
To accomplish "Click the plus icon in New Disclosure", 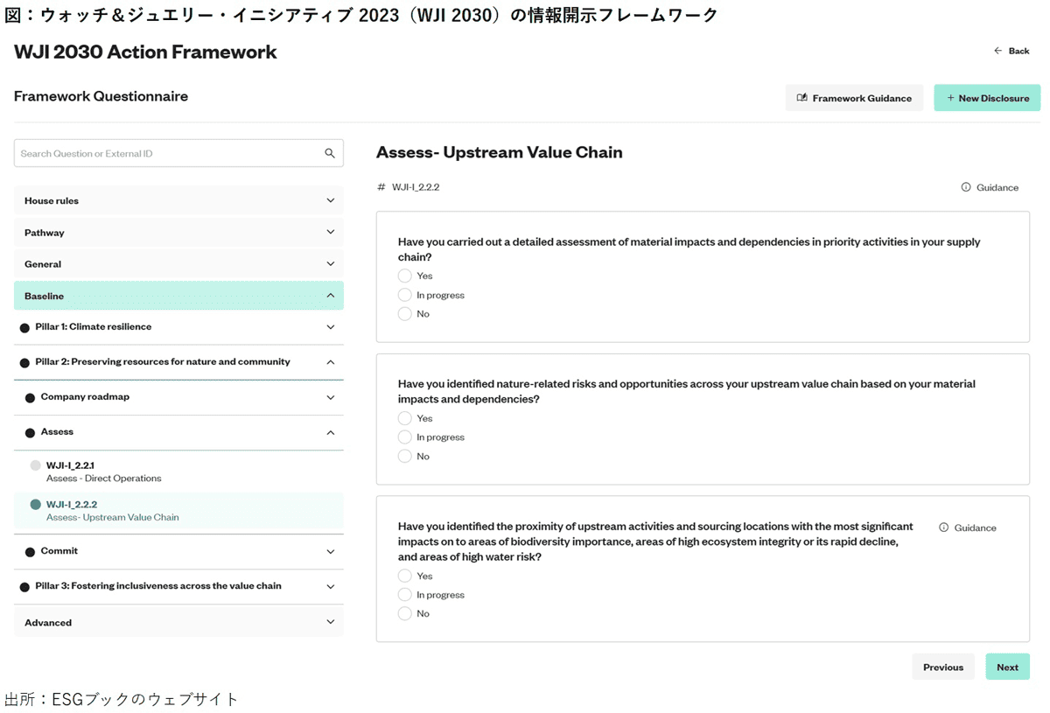I will 951,98.
